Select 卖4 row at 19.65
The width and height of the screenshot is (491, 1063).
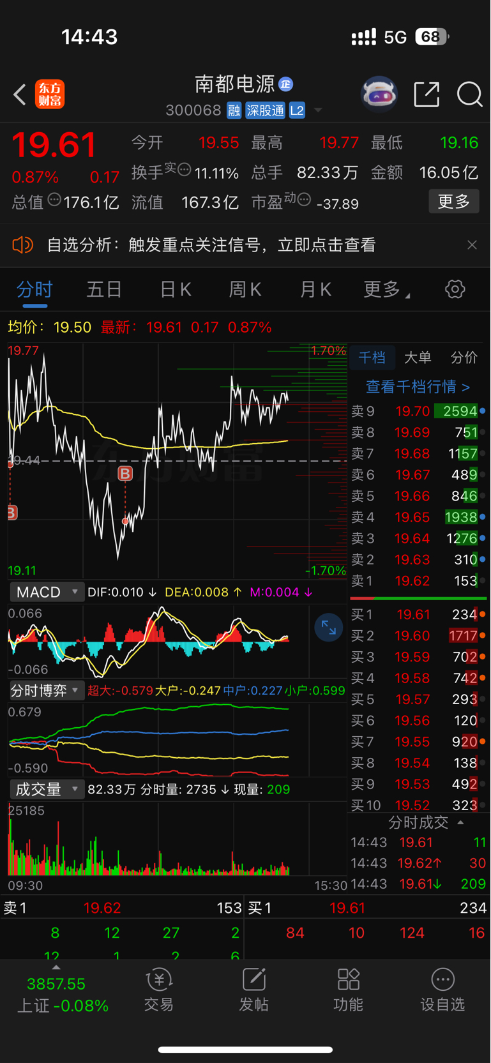(418, 517)
